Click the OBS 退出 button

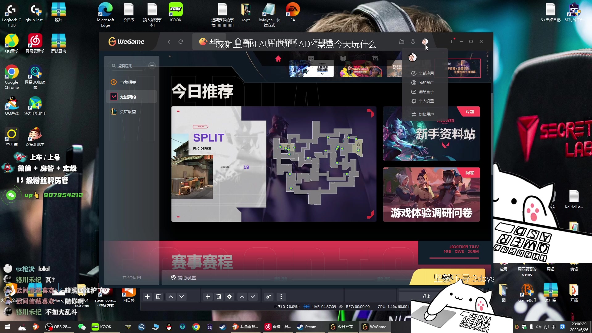tap(426, 296)
